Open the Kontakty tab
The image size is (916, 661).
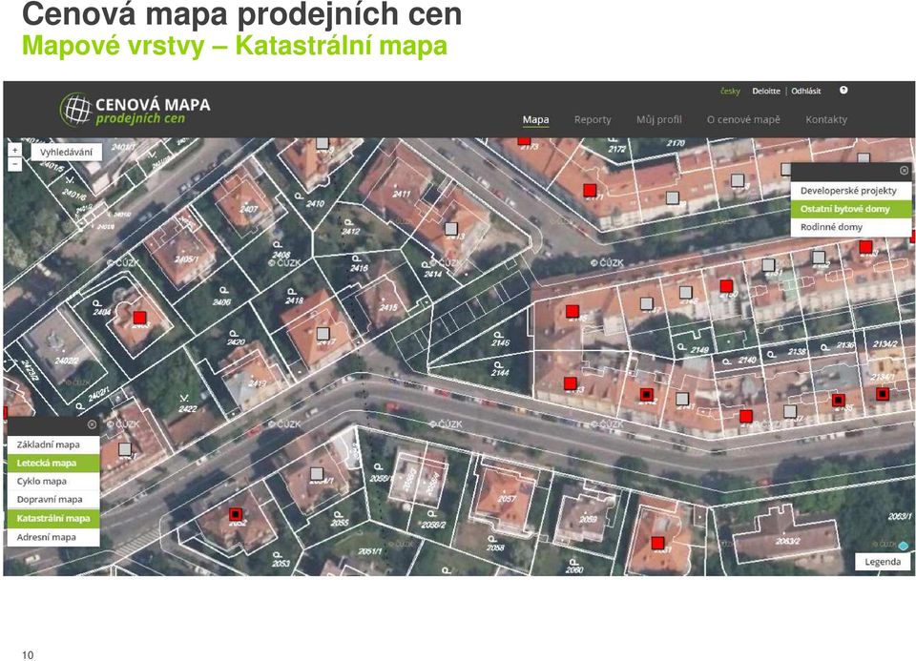pyautogui.click(x=826, y=119)
